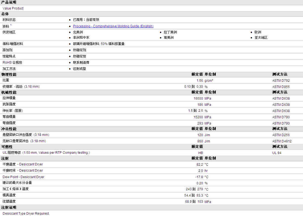This screenshot has width=303, height=216.
Task: Click the '注射说明' section header
Action: [x=9, y=208]
